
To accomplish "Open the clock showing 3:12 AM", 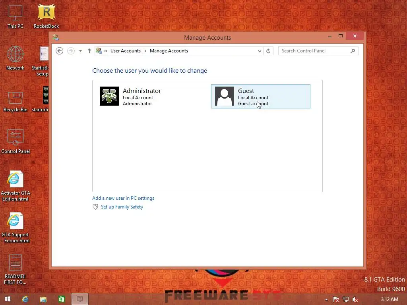I will [390, 299].
